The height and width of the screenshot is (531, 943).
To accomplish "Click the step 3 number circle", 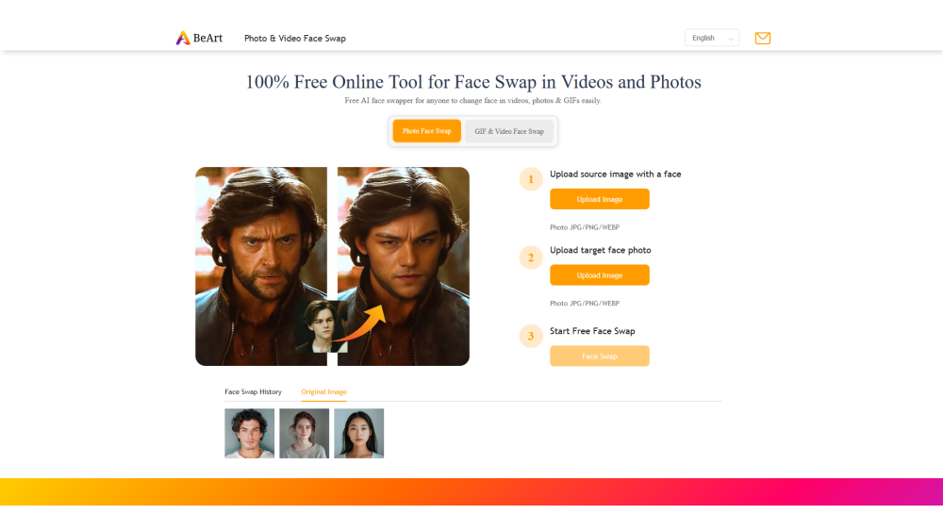I will click(531, 336).
